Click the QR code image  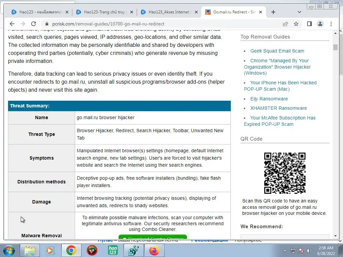(x=285, y=173)
